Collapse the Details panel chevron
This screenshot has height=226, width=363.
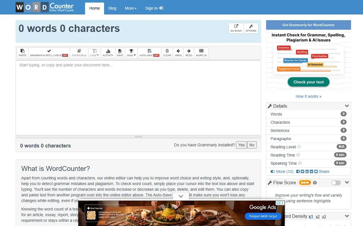click(347, 106)
